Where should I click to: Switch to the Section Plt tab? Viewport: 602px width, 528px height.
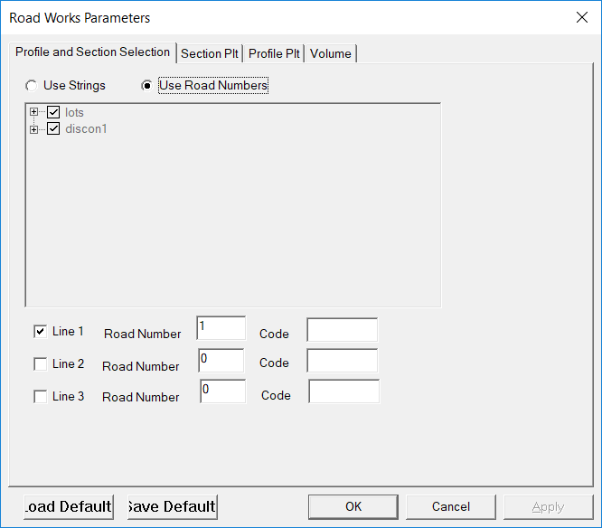coord(210,53)
